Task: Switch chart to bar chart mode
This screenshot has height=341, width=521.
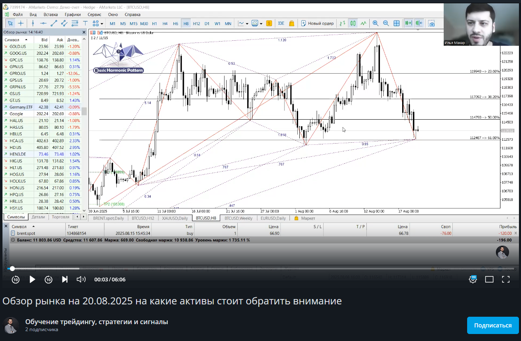Action: [x=342, y=23]
